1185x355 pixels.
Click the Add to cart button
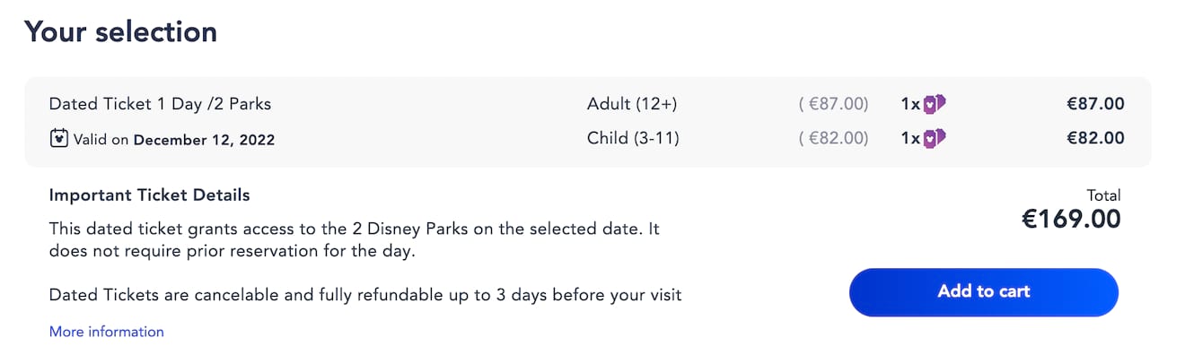984,292
